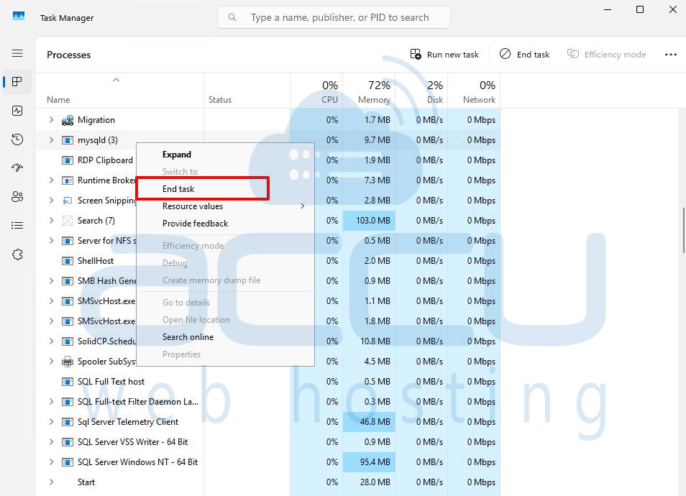Viewport: 686px width, 496px height.
Task: Open the Resource values submenu arrow
Action: click(303, 206)
